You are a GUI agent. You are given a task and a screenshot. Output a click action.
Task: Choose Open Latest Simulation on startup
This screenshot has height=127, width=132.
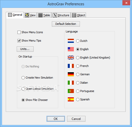click(23, 89)
